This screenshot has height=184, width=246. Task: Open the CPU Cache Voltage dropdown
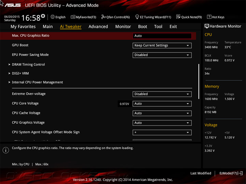pyautogui.click(x=162, y=113)
